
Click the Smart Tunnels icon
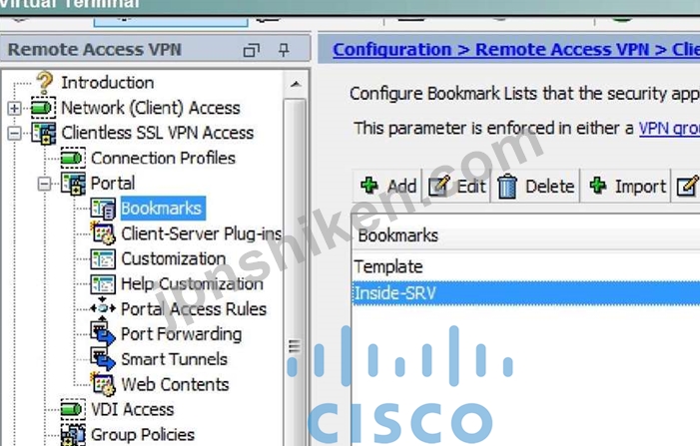click(103, 358)
